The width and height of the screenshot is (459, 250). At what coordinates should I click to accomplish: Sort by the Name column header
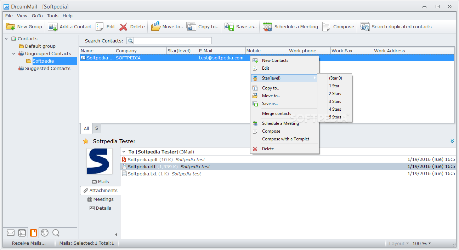97,51
